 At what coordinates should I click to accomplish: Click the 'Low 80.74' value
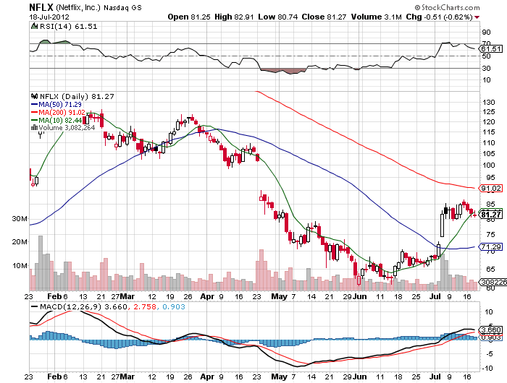click(277, 17)
